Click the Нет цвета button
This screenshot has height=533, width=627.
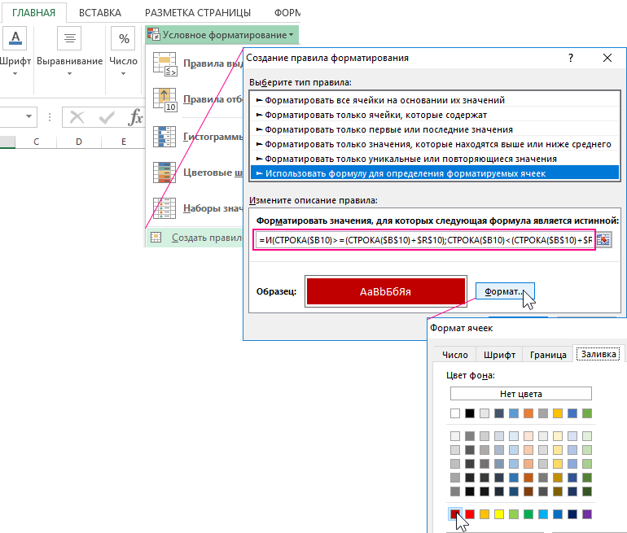coord(521,393)
